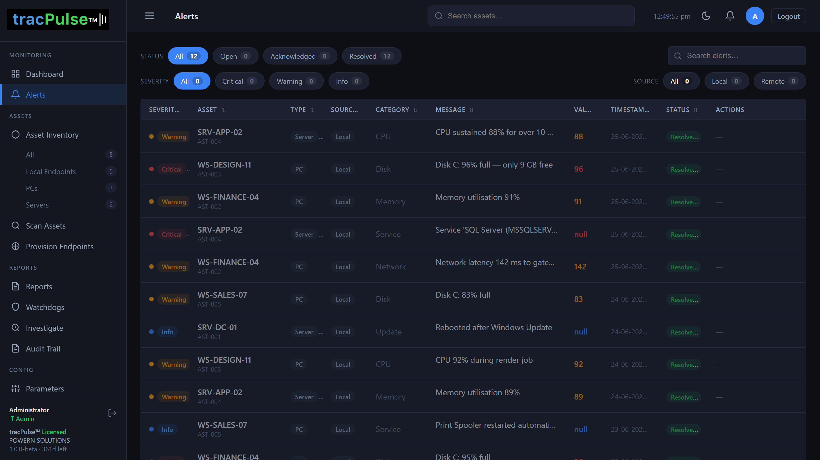Image resolution: width=820 pixels, height=460 pixels.
Task: Click the Info badge on SRV-DC-01 row
Action: [167, 332]
